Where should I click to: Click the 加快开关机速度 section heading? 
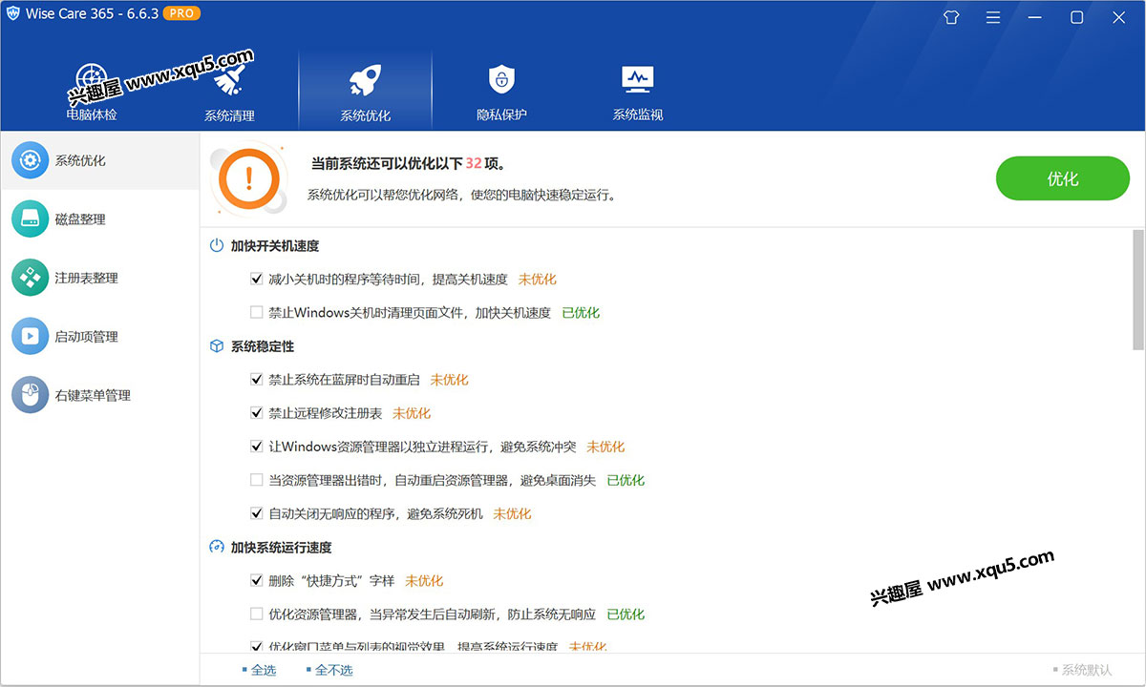tap(275, 245)
